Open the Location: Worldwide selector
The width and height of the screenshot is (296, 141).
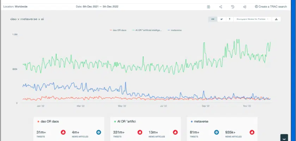pos(15,7)
